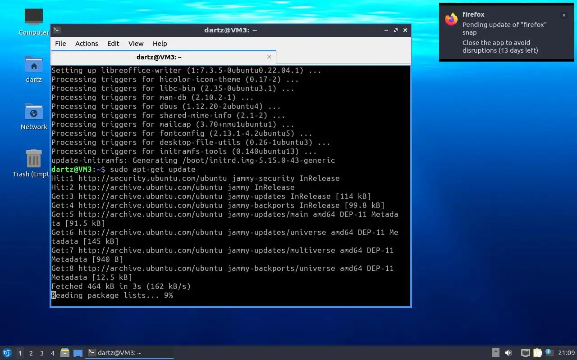Click the show desktop icon in taskbar

pos(78,353)
